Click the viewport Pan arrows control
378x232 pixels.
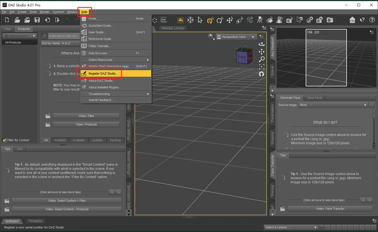click(x=262, y=52)
